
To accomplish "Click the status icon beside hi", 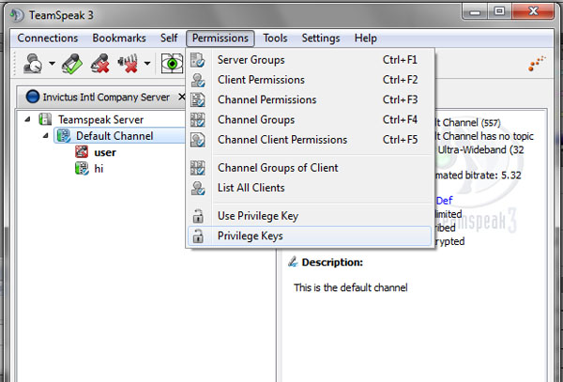I will coord(82,169).
